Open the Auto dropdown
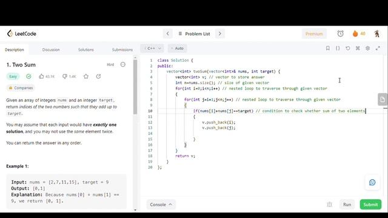 178,48
